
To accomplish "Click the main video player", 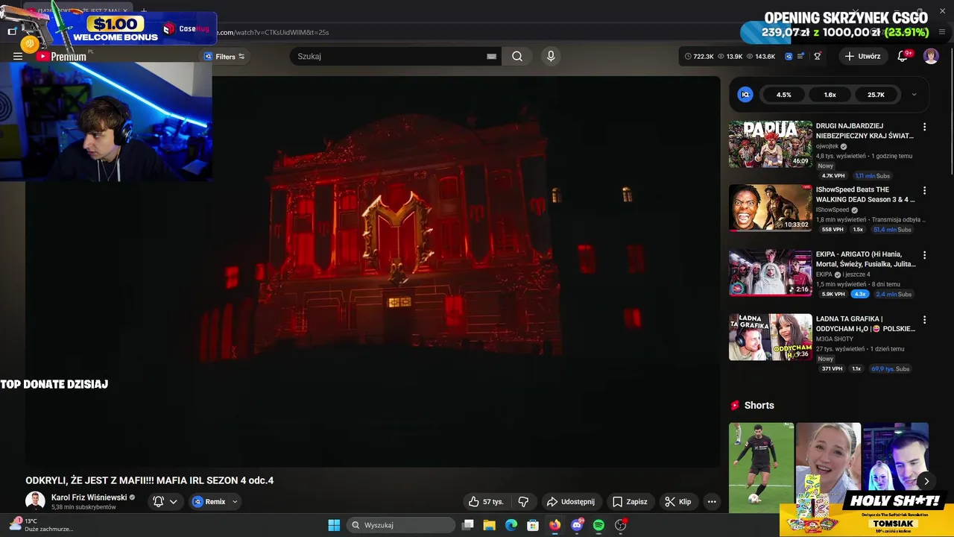I will coord(373,271).
